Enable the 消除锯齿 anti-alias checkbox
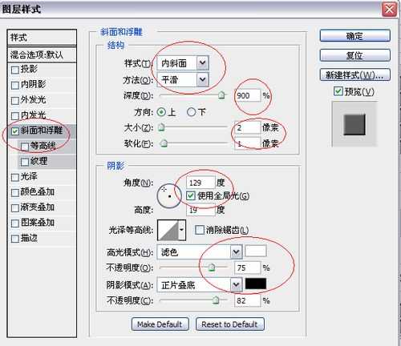 coord(200,230)
